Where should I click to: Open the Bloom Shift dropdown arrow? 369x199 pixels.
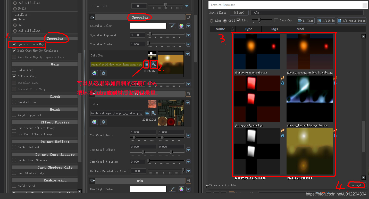click(x=187, y=6)
